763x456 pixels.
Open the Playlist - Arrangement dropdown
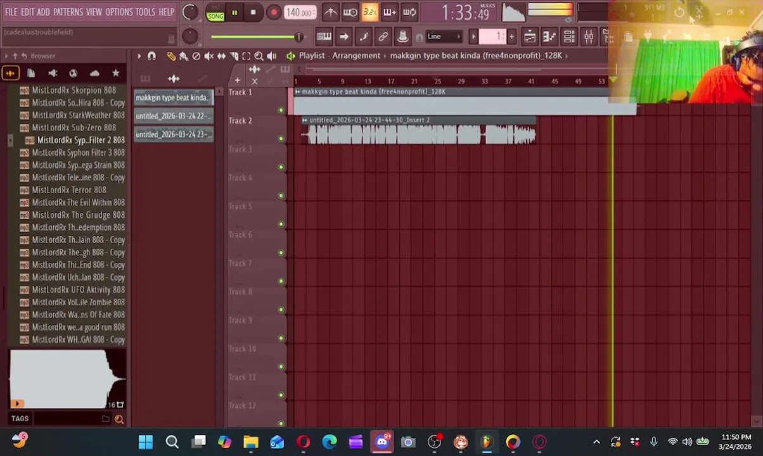(x=340, y=56)
